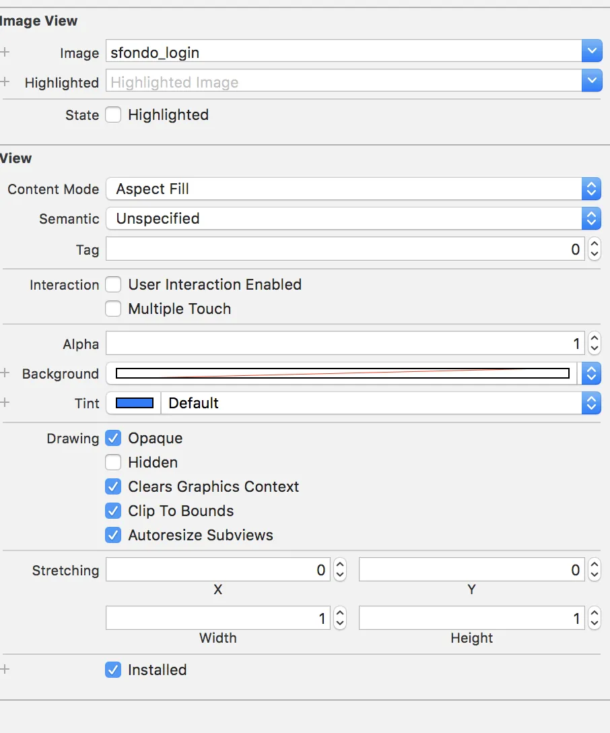
Task: Uncheck the Clip To Bounds checkbox
Action: (114, 511)
